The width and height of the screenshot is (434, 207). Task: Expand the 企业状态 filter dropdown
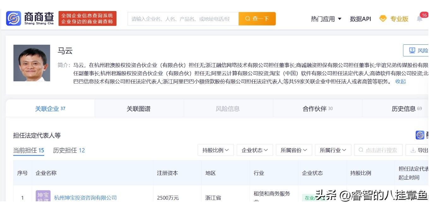click(x=255, y=150)
